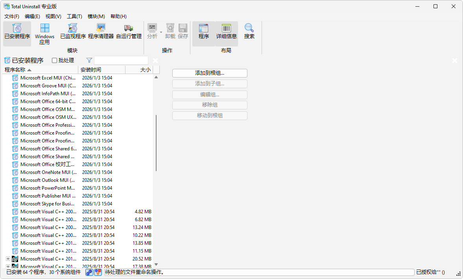Click the filter funnel icon
This screenshot has width=463, height=279.
(89, 60)
